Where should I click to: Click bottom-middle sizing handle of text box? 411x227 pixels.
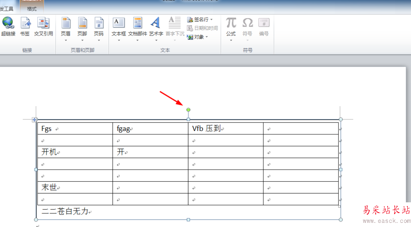coord(188,220)
